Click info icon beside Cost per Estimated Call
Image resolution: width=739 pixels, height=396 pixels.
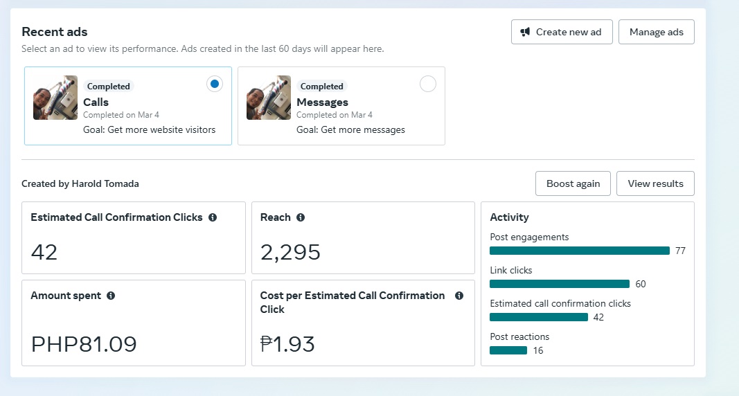click(x=458, y=296)
